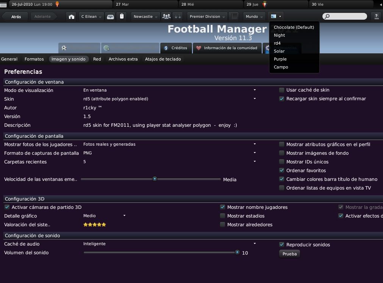The width and height of the screenshot is (383, 283).
Task: Toggle Activar efectos checkbox
Action: [341, 216]
